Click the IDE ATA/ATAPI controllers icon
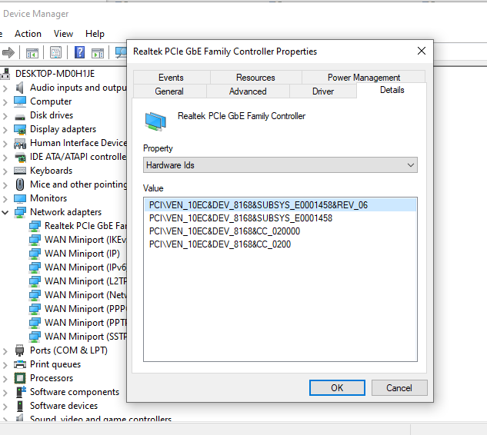The height and width of the screenshot is (435, 487). [21, 158]
